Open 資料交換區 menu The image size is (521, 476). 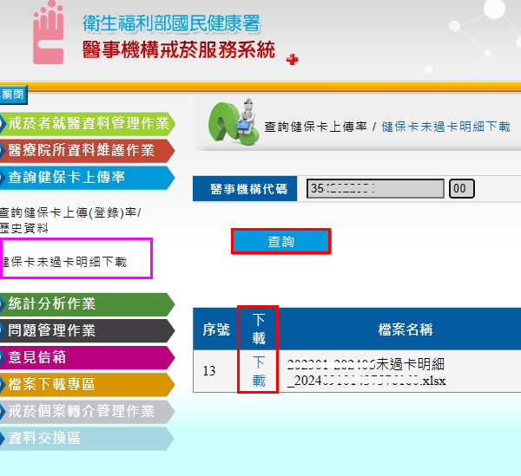pos(87,438)
